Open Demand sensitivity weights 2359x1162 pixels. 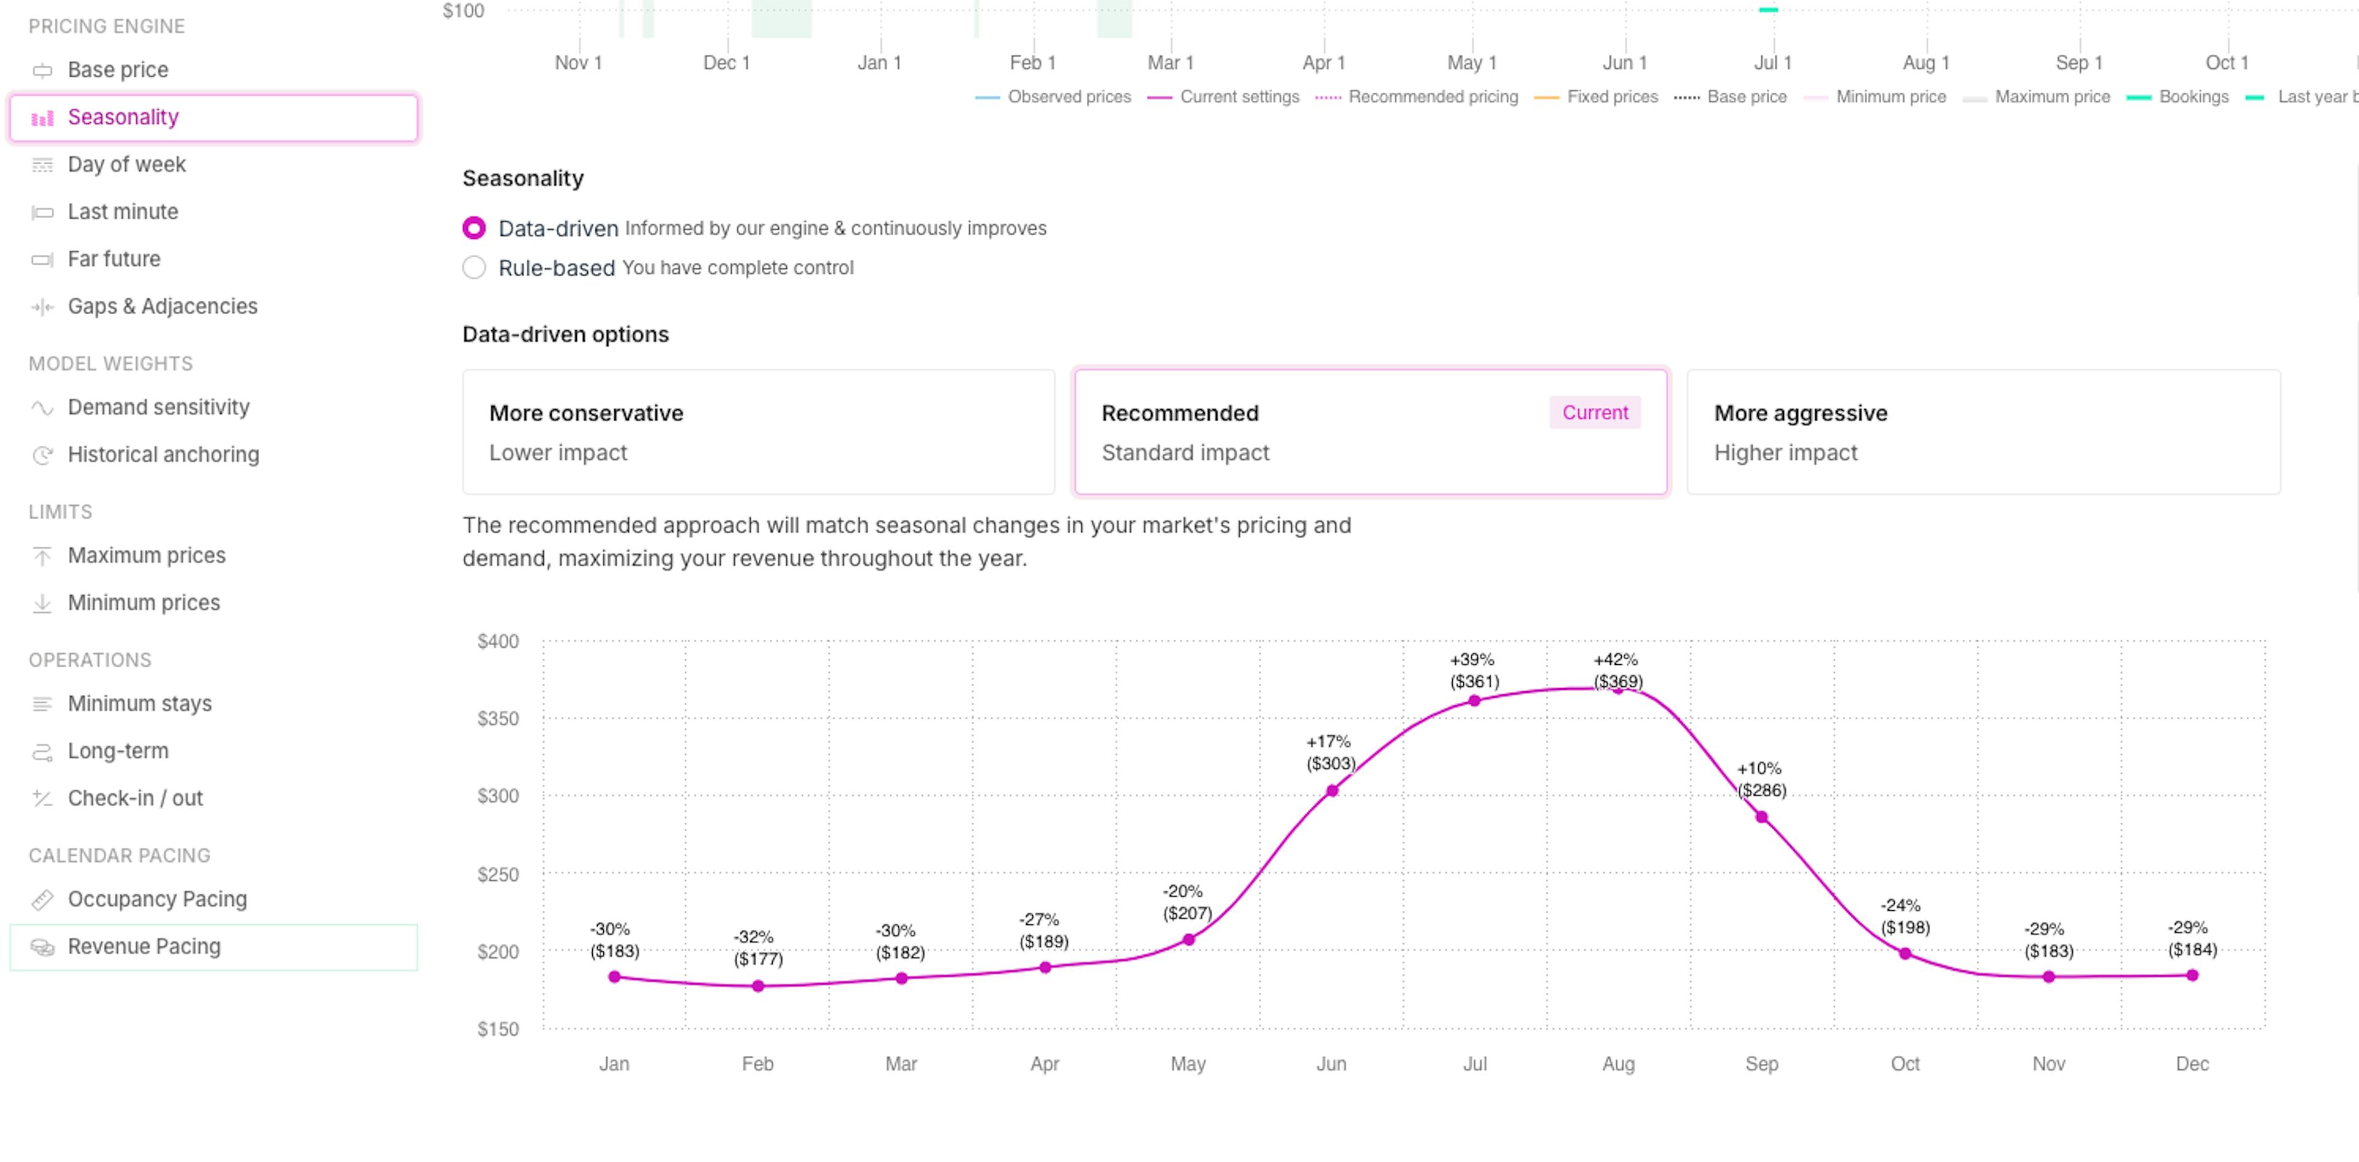(x=213, y=408)
